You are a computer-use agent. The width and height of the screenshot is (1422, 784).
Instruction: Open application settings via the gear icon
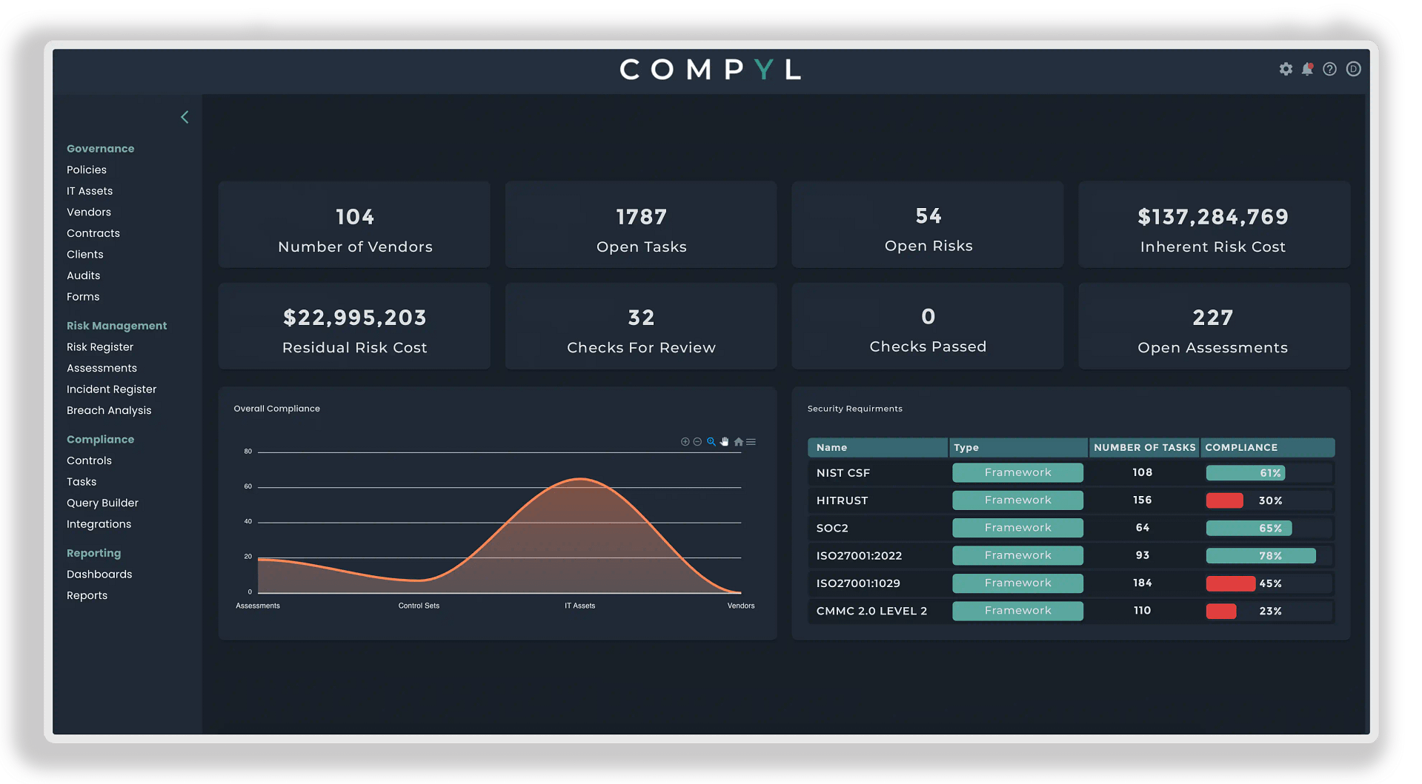1285,69
